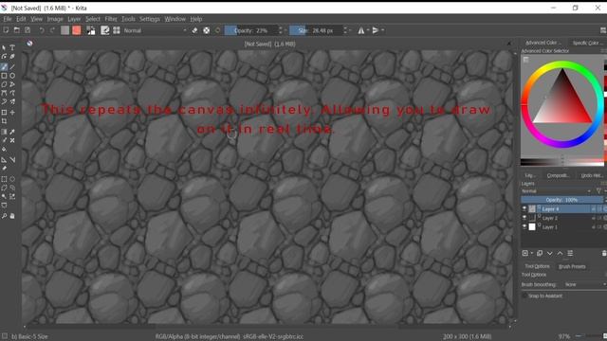Open the Settings menu
Viewport: 607px width, 341px height.
[x=150, y=19]
